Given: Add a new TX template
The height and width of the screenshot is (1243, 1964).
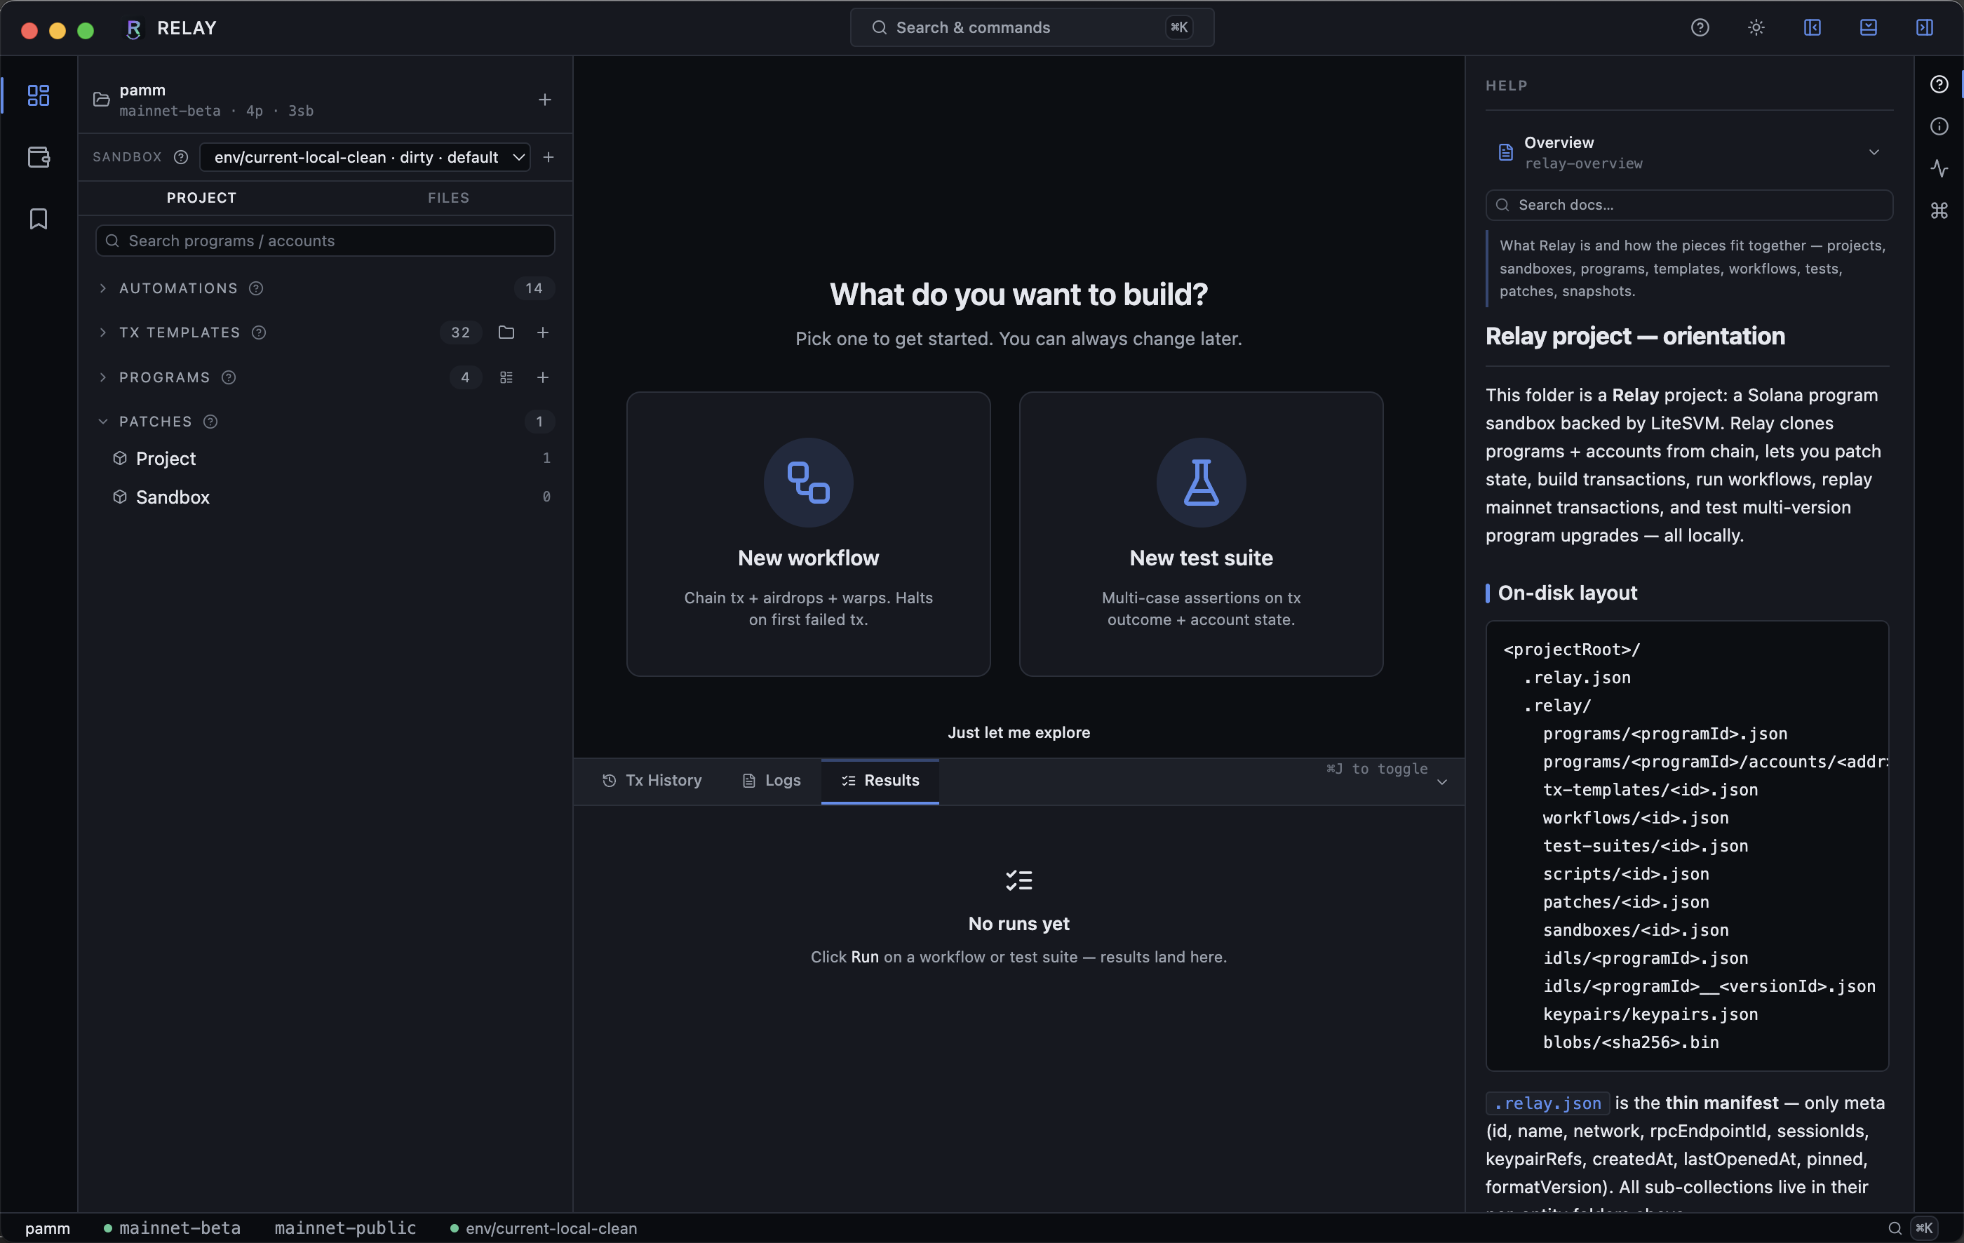Looking at the screenshot, I should coord(543,332).
